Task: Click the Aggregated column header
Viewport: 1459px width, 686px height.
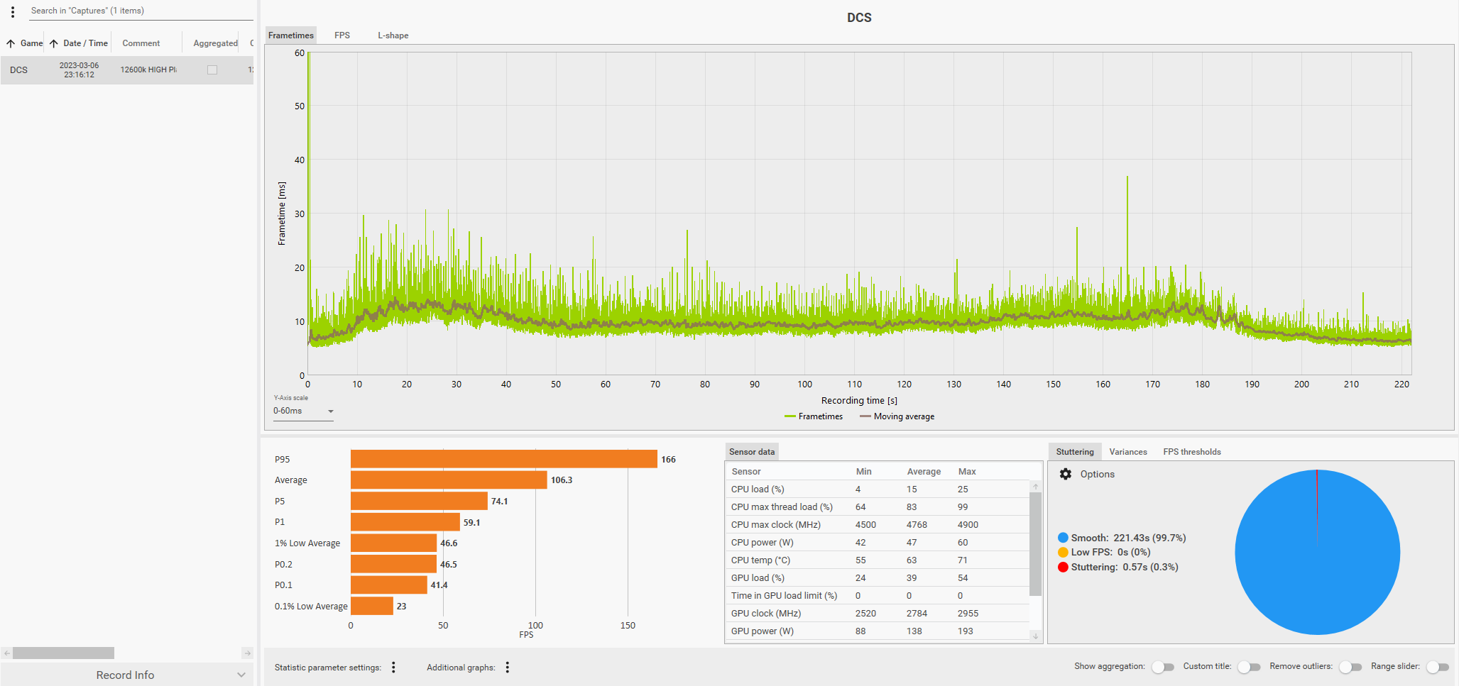Action: pyautogui.click(x=215, y=43)
